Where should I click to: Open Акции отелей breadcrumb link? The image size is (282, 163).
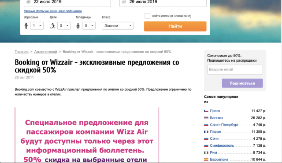[45, 52]
